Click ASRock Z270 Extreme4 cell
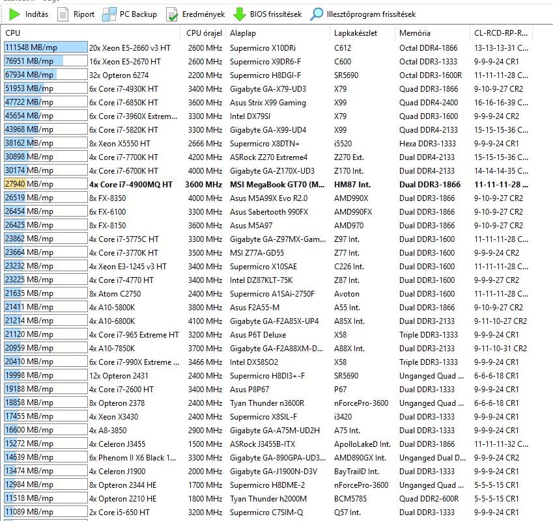This screenshot has height=521, width=553. point(269,157)
